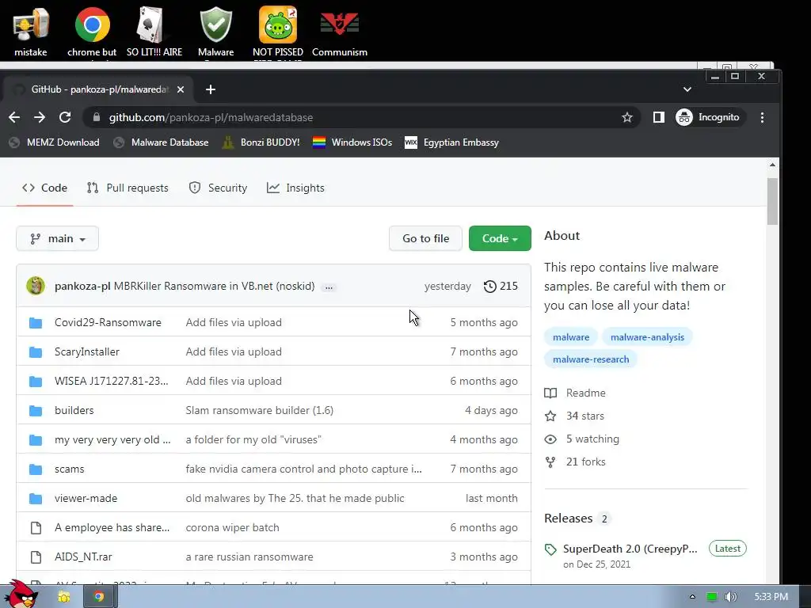Open the Egyptian Embassy bookmark

tap(451, 142)
